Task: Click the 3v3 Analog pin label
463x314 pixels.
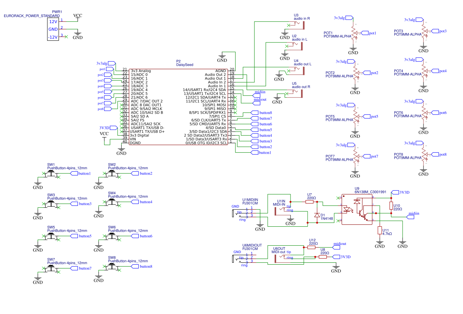Action: pyautogui.click(x=141, y=71)
